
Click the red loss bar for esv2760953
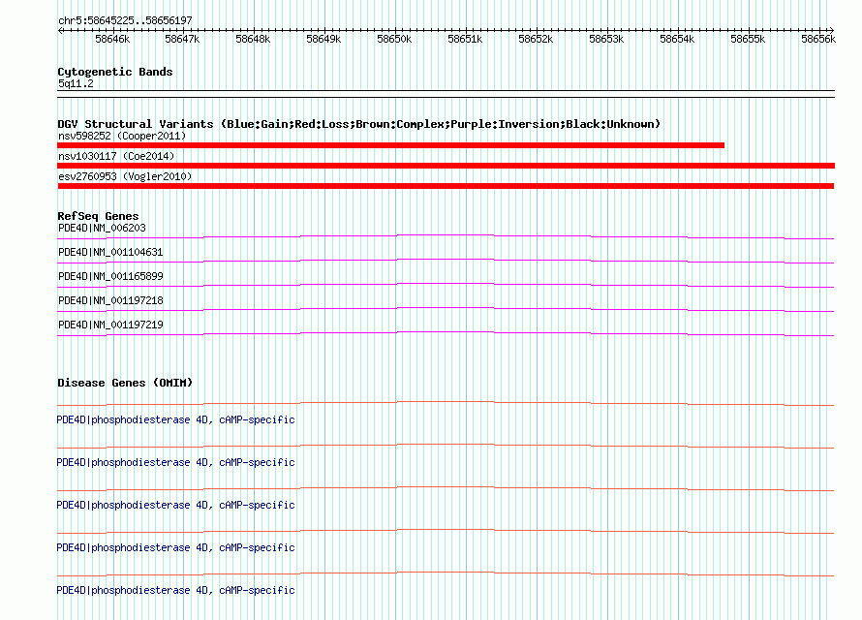pyautogui.click(x=446, y=186)
